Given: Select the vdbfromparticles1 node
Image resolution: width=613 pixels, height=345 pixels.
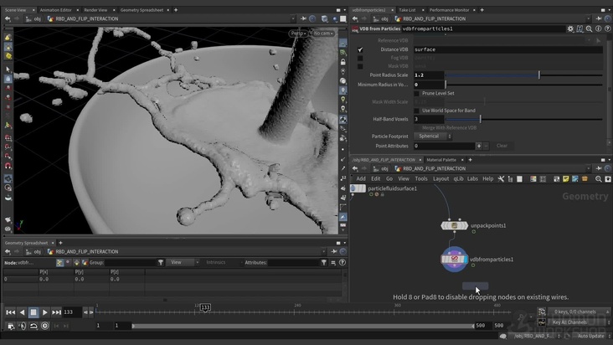Looking at the screenshot, I should click(x=454, y=259).
